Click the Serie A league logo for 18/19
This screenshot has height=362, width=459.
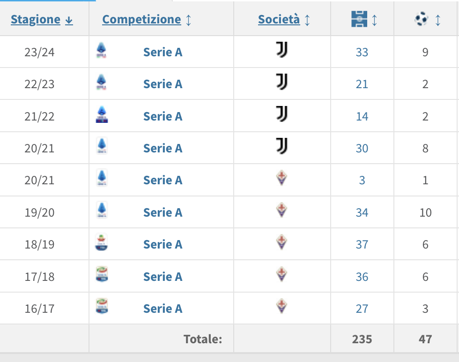point(101,243)
